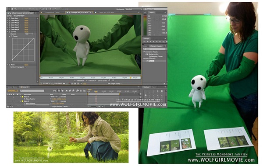This screenshot has width=263, height=166.
Task: Jump to last frame in Preview panel
Action: tap(156, 41)
